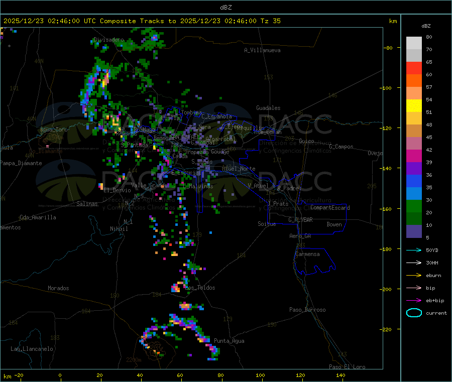Click the 'Valle_Grande' map label
452x382 pixels.
click(x=149, y=185)
